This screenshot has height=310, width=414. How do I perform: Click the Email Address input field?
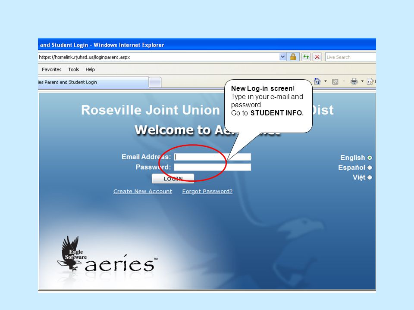pyautogui.click(x=213, y=157)
